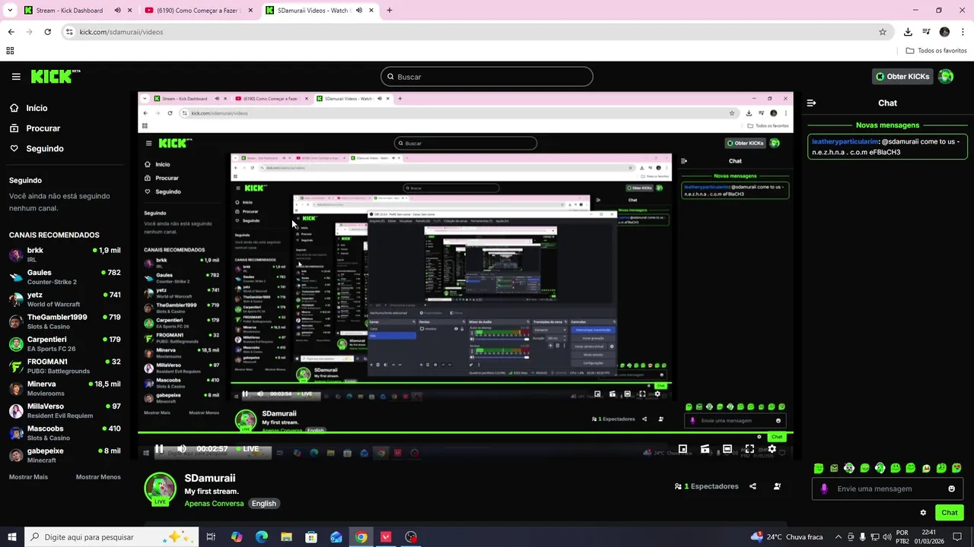Enter fullscreen video mode
This screenshot has height=547, width=974.
[750, 449]
